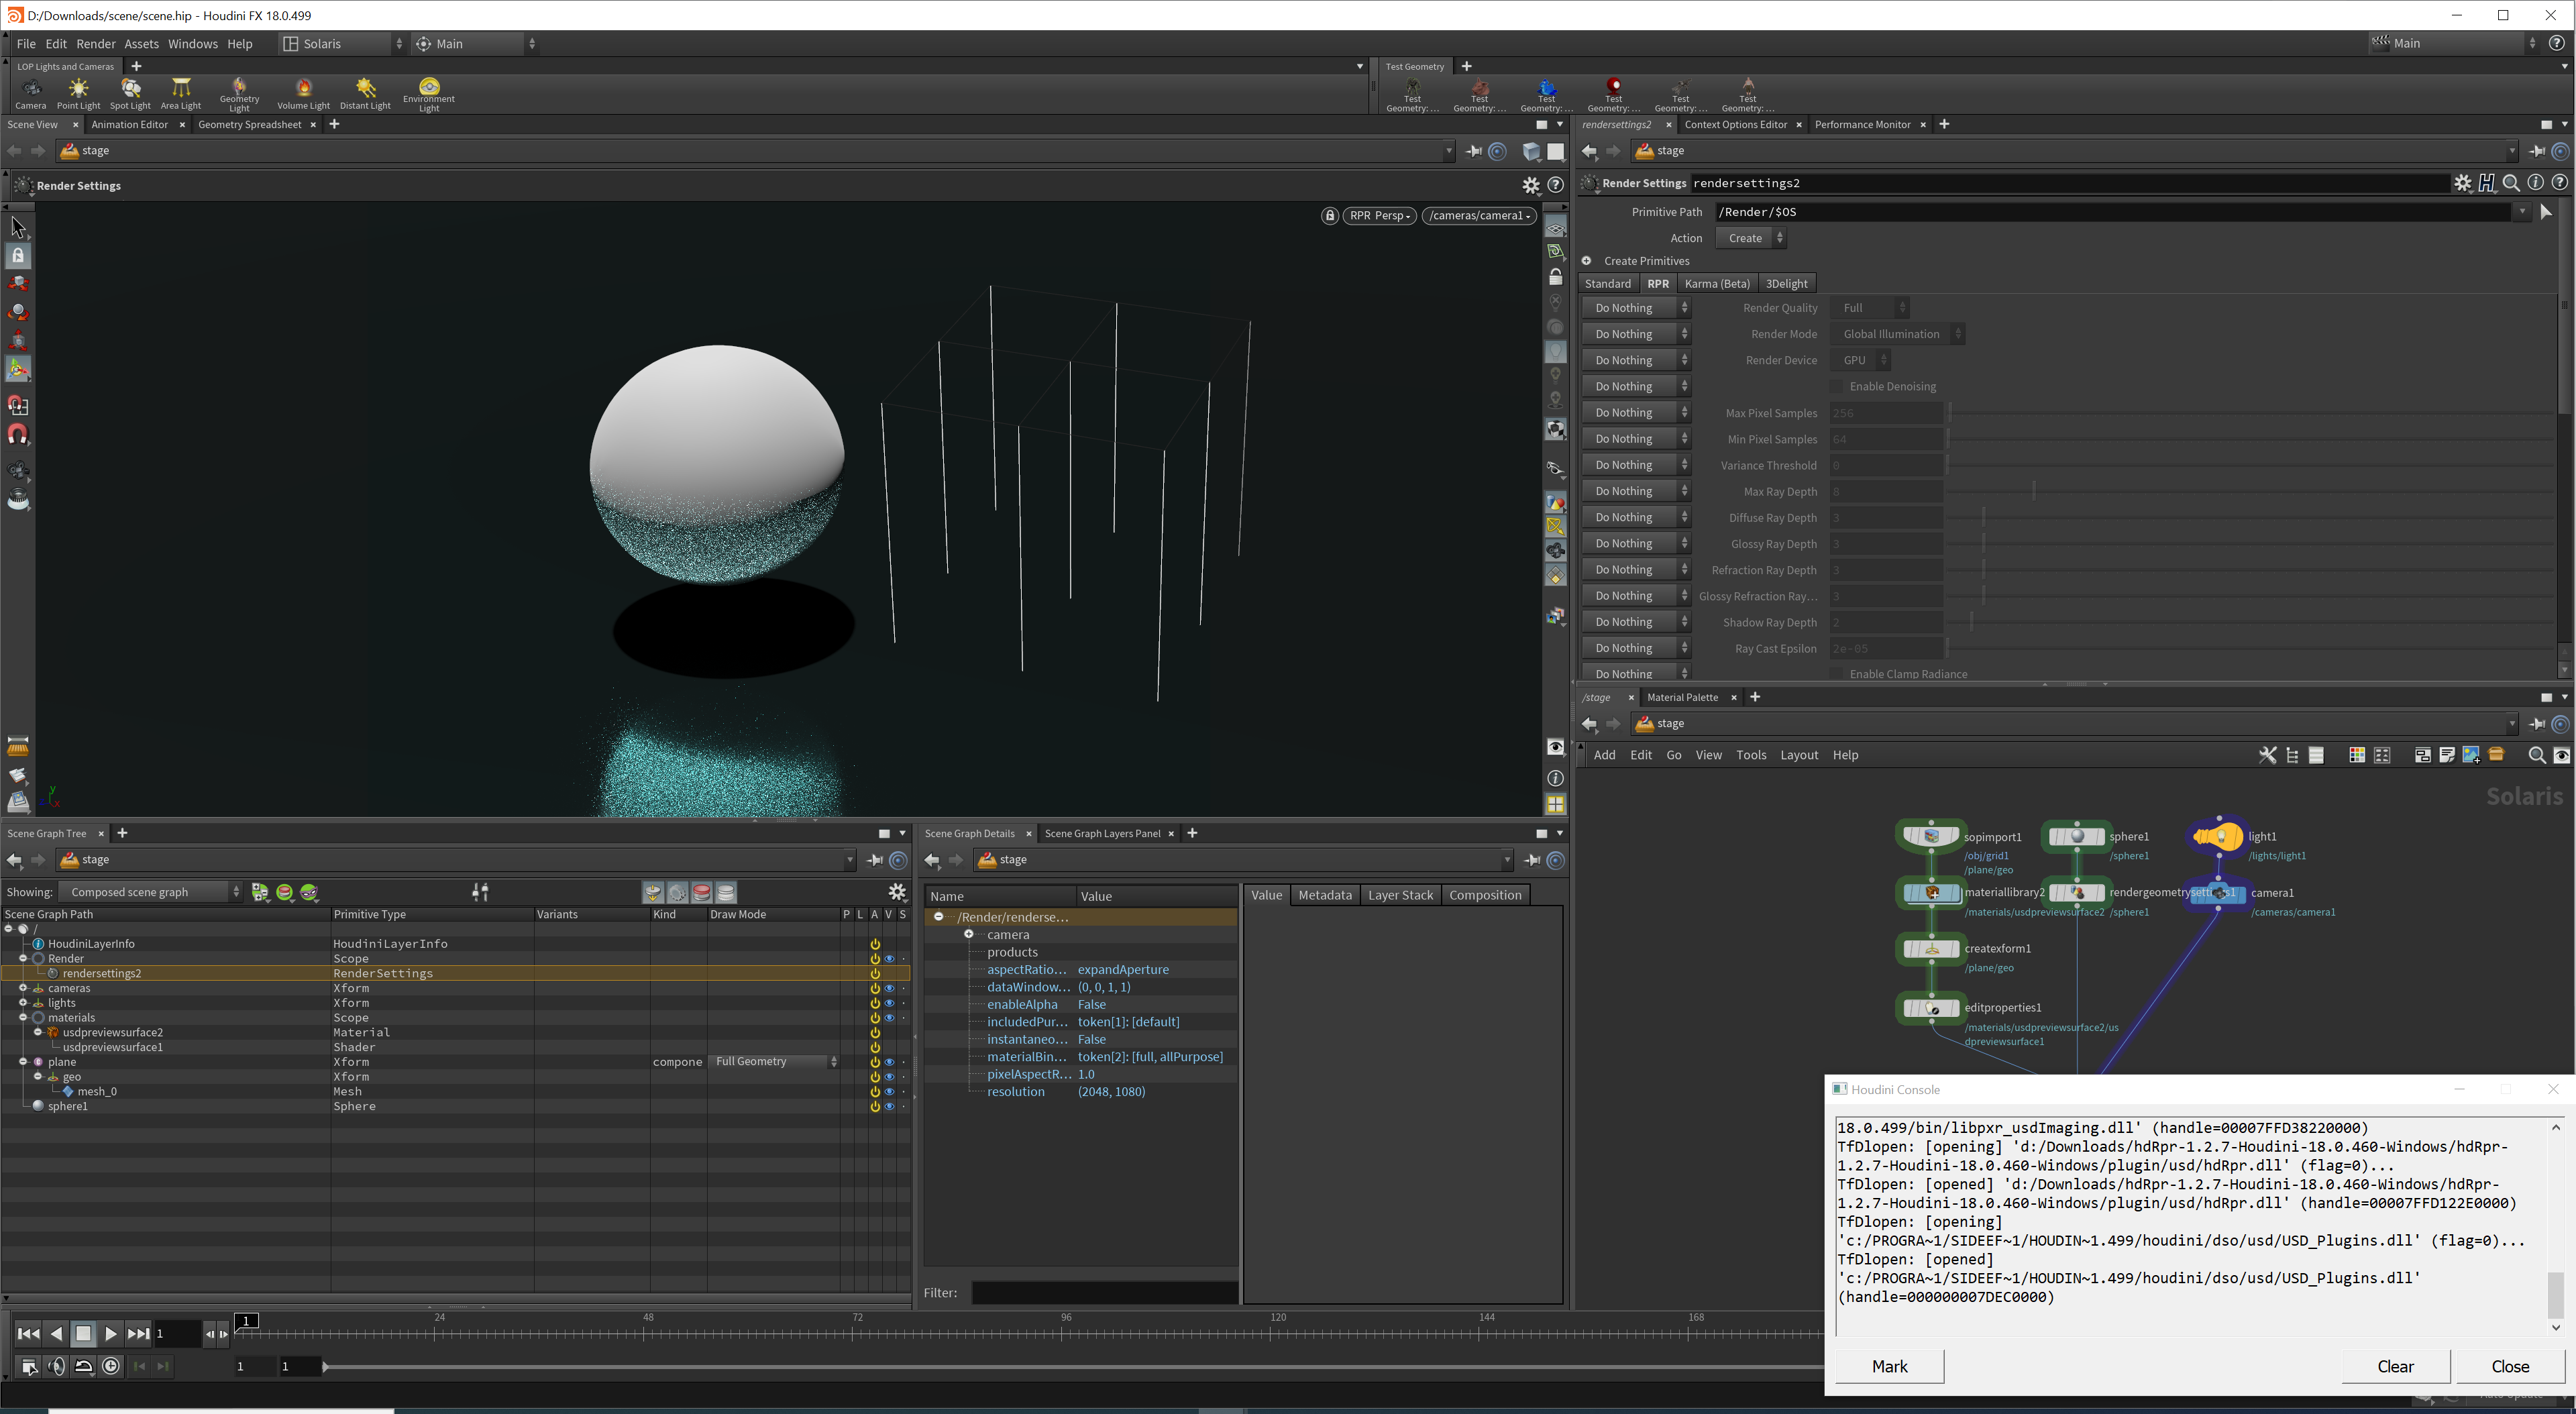Click the Mark button in console
2576x1414 pixels.
click(x=1889, y=1366)
